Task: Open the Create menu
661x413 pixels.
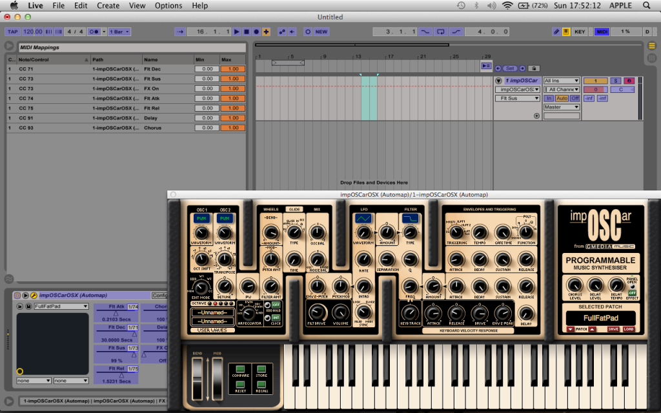Action: (x=108, y=5)
